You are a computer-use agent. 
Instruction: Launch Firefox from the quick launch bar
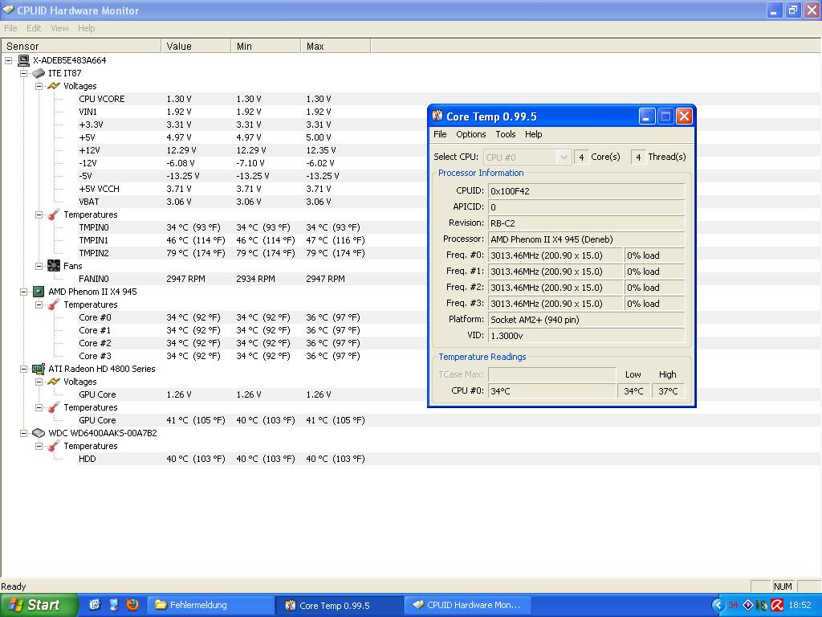132,605
